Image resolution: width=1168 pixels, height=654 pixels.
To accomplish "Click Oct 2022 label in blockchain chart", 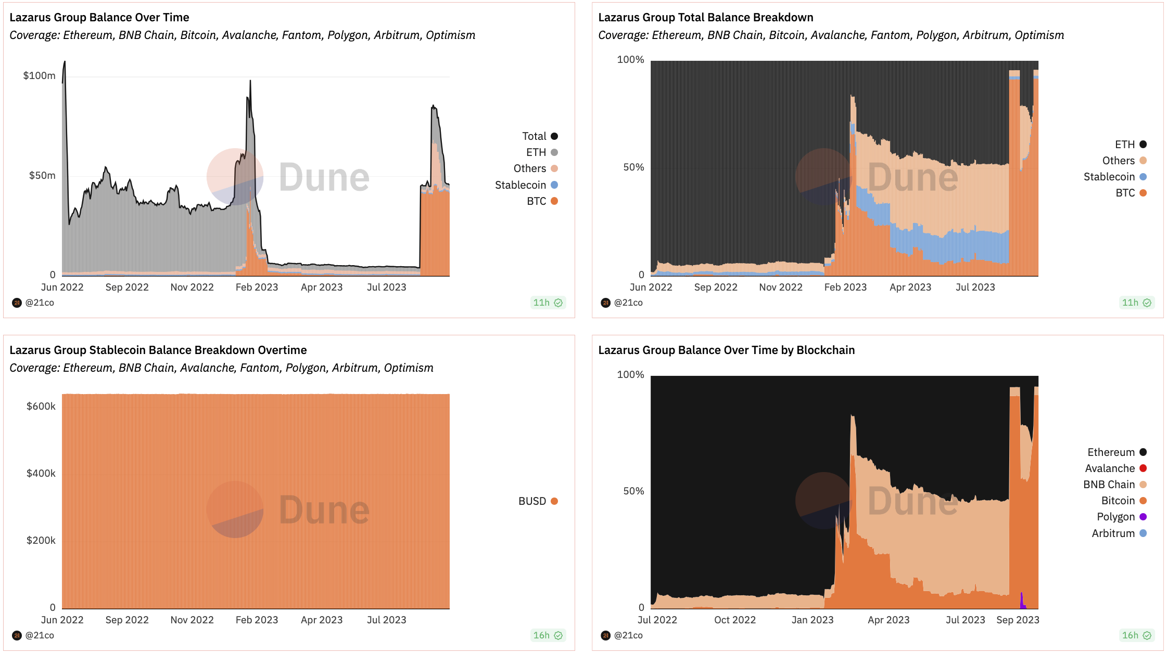I will point(735,620).
